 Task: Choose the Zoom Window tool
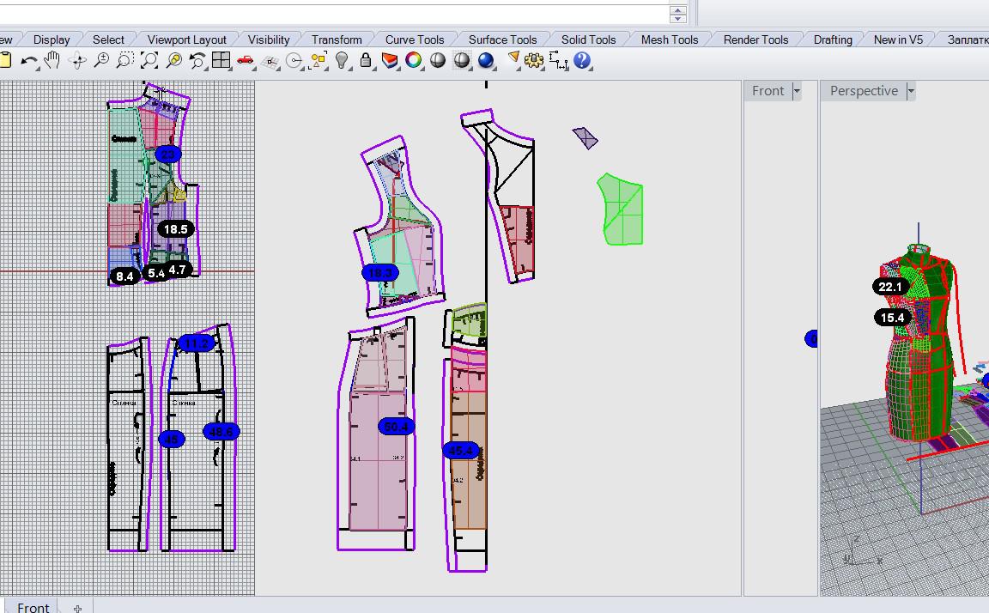click(125, 61)
